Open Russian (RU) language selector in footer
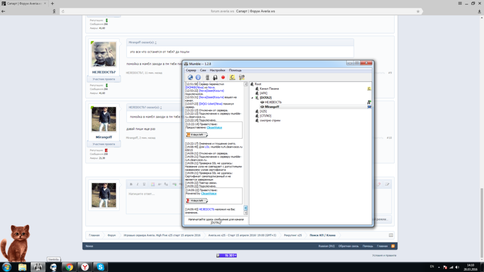 [326, 246]
